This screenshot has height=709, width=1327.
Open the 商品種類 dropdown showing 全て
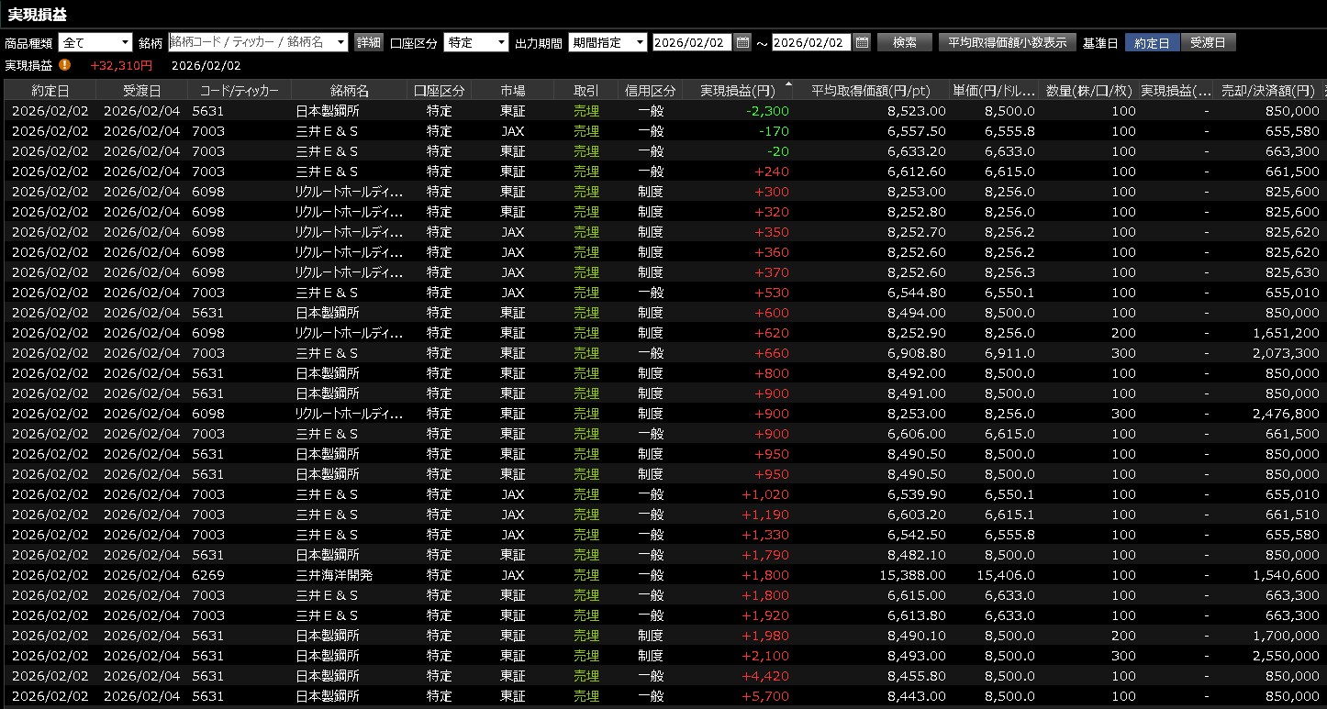pos(95,42)
